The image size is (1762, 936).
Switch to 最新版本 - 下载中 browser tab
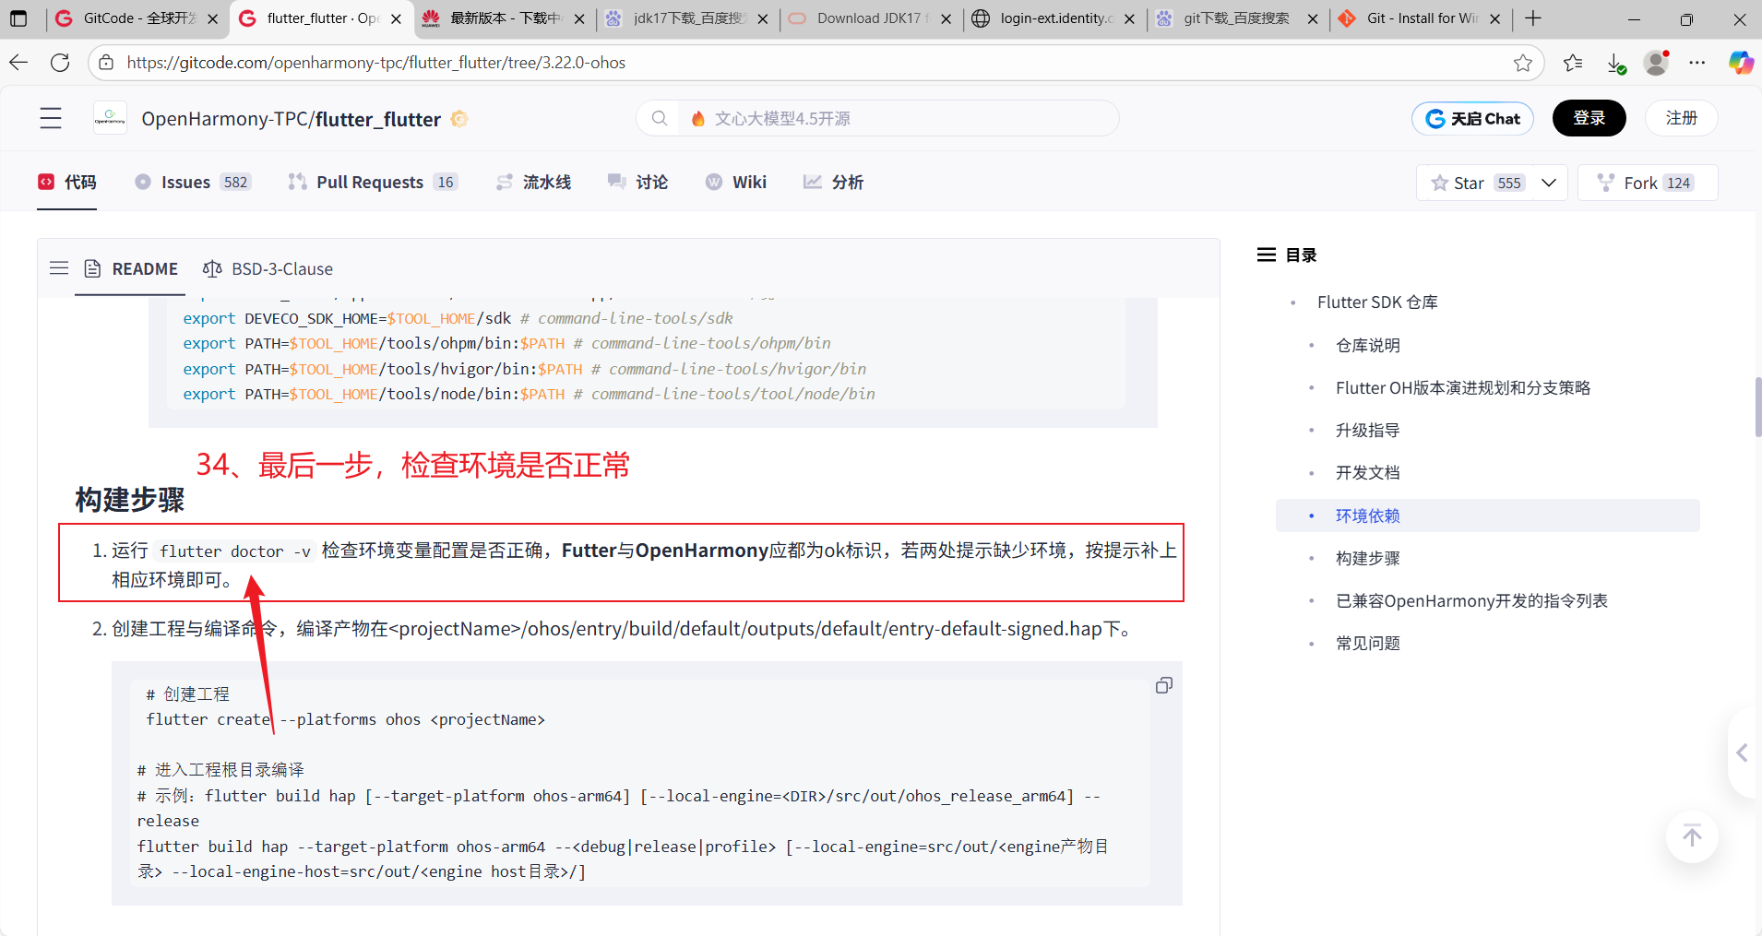click(x=504, y=18)
